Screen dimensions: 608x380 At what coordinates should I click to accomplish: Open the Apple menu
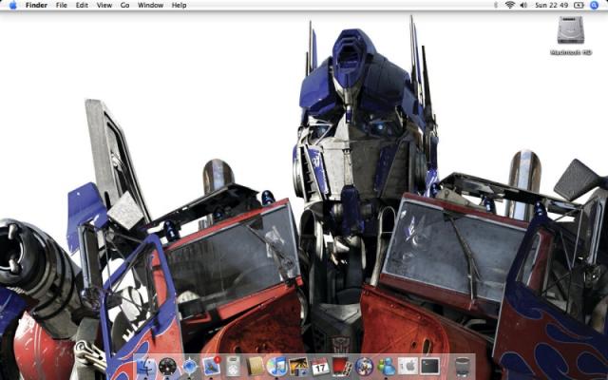click(12, 5)
